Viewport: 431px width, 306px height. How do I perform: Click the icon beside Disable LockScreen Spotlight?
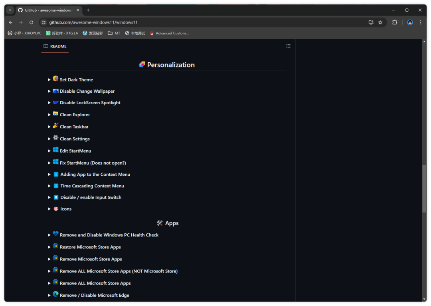click(55, 102)
